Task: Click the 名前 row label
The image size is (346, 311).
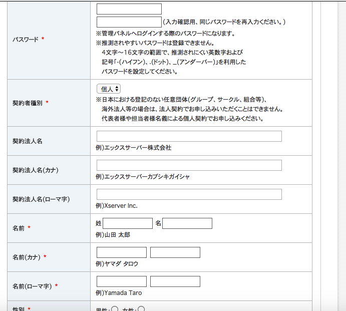Action: point(19,228)
